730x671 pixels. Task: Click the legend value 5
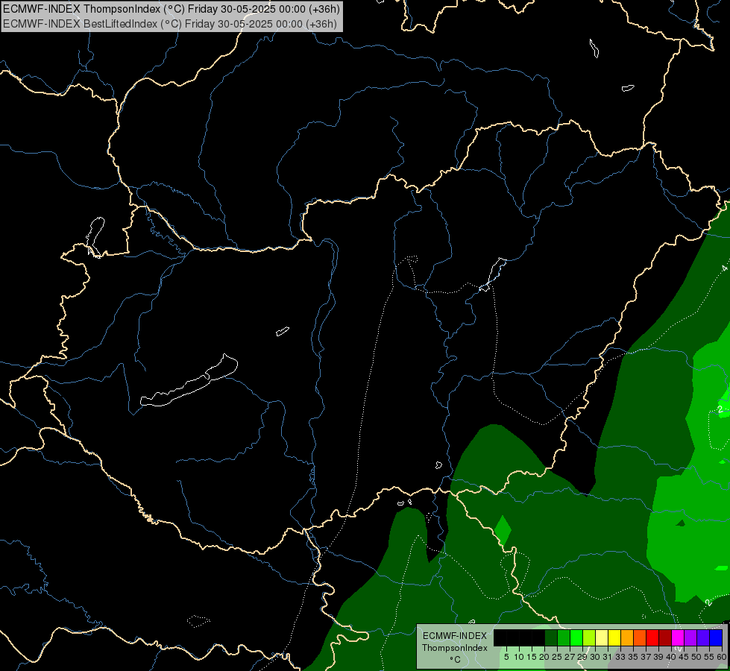tap(506, 657)
